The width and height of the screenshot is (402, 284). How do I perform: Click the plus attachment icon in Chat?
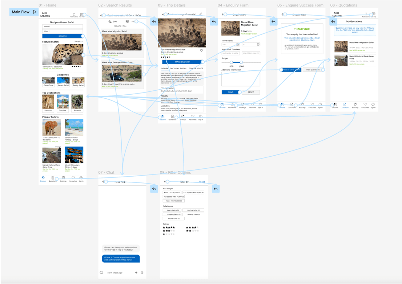[136, 272]
